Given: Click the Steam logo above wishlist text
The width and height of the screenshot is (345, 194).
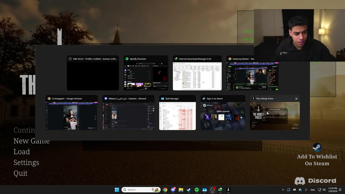Looking at the screenshot, I should point(317,148).
